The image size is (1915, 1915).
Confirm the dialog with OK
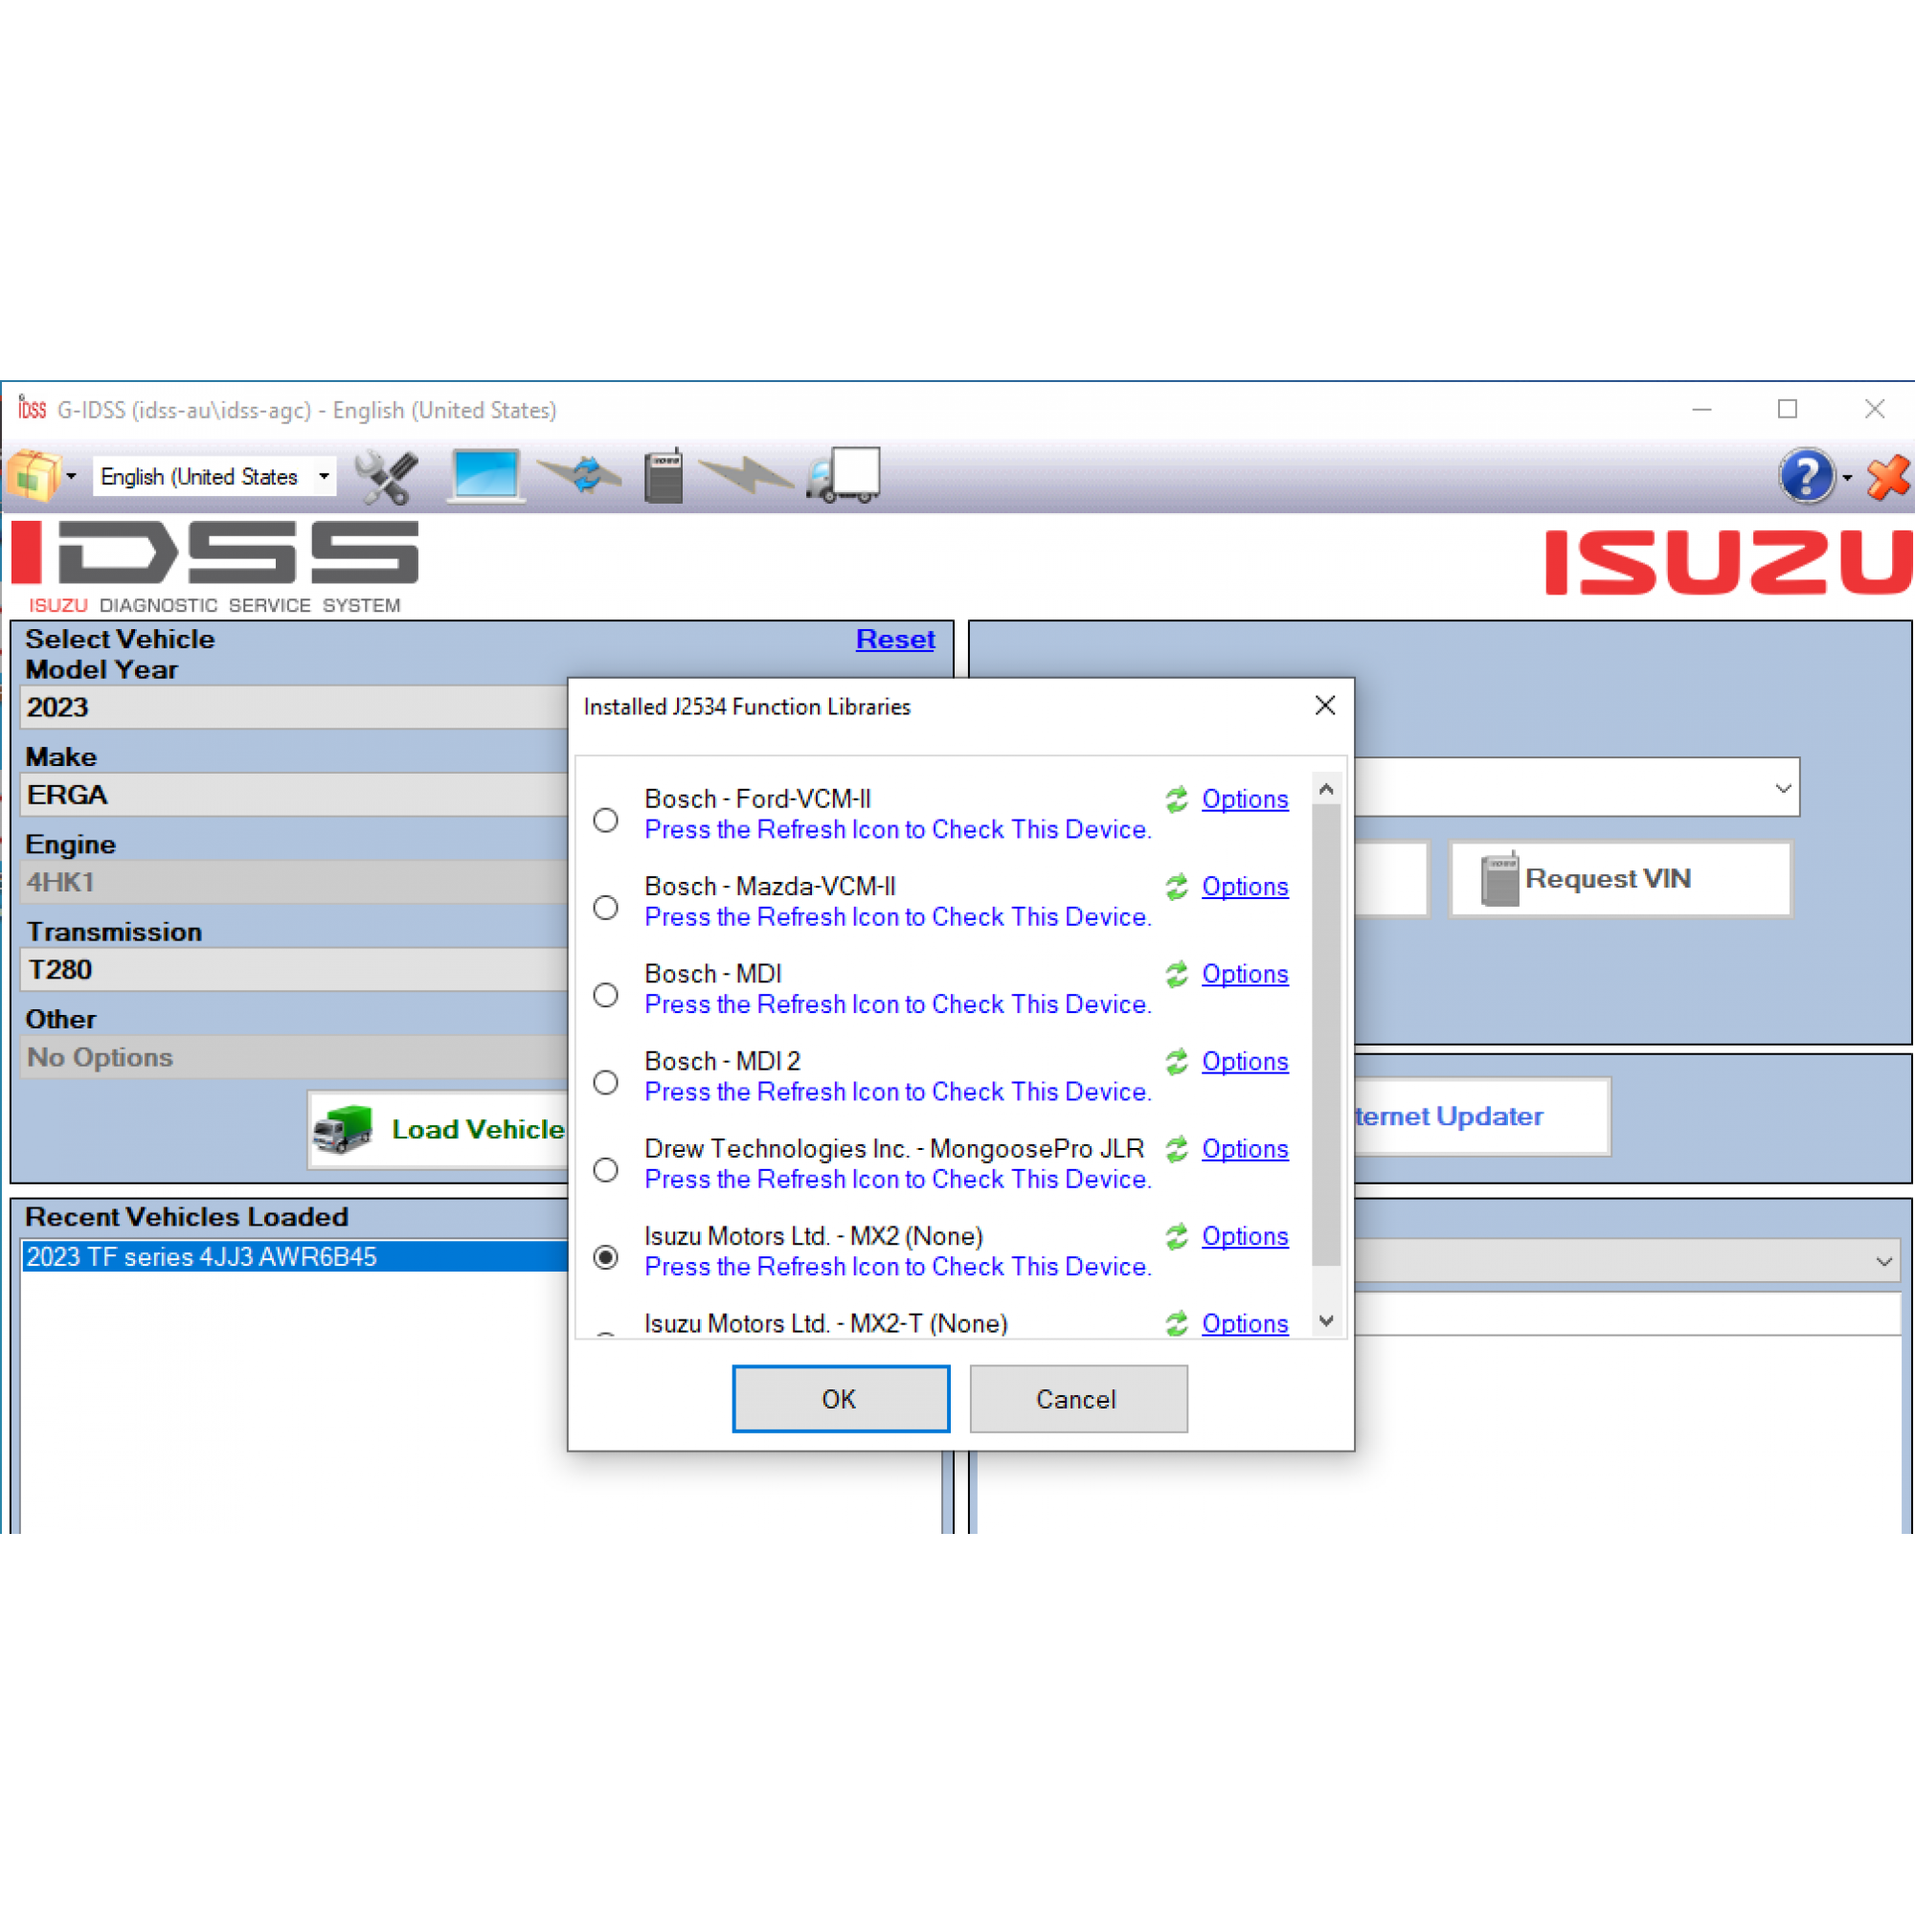(x=841, y=1399)
